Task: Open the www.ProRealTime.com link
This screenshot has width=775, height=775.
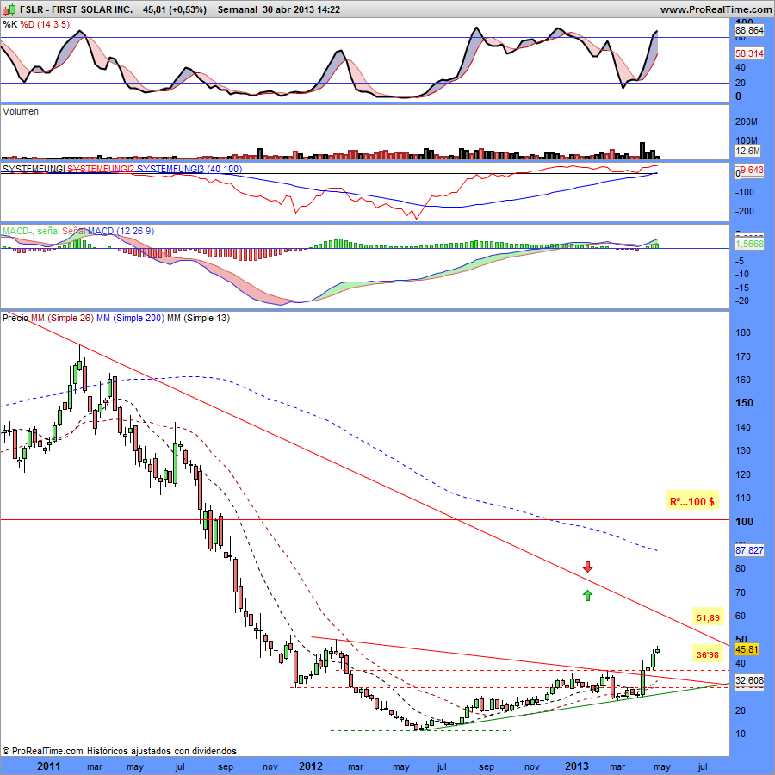Action: [x=716, y=9]
